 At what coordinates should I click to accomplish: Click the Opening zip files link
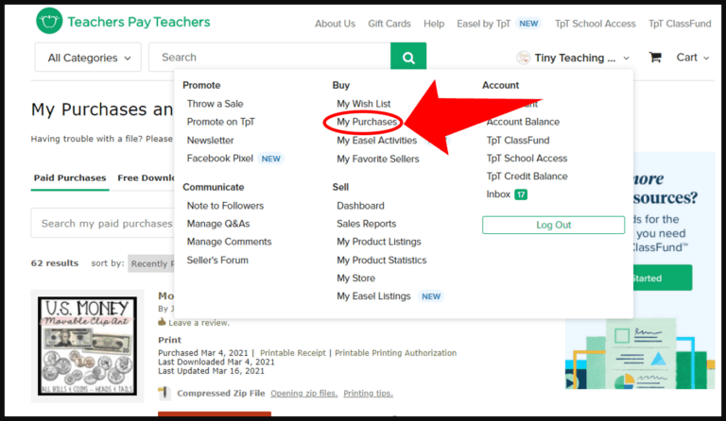point(303,394)
